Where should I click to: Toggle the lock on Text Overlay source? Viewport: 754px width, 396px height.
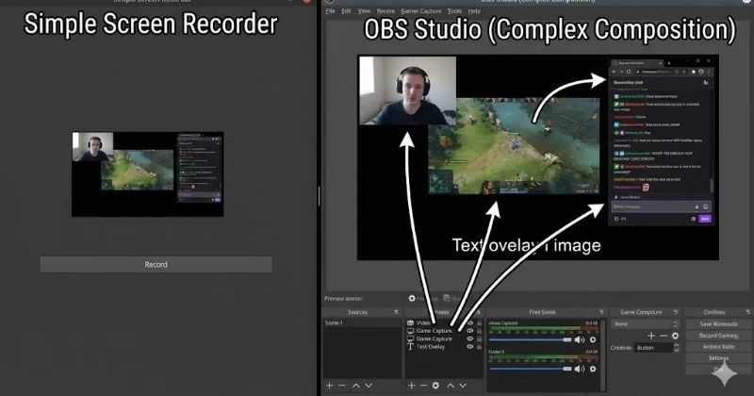pyautogui.click(x=480, y=346)
